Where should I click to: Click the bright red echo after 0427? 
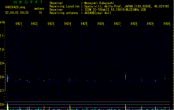coord(126,76)
